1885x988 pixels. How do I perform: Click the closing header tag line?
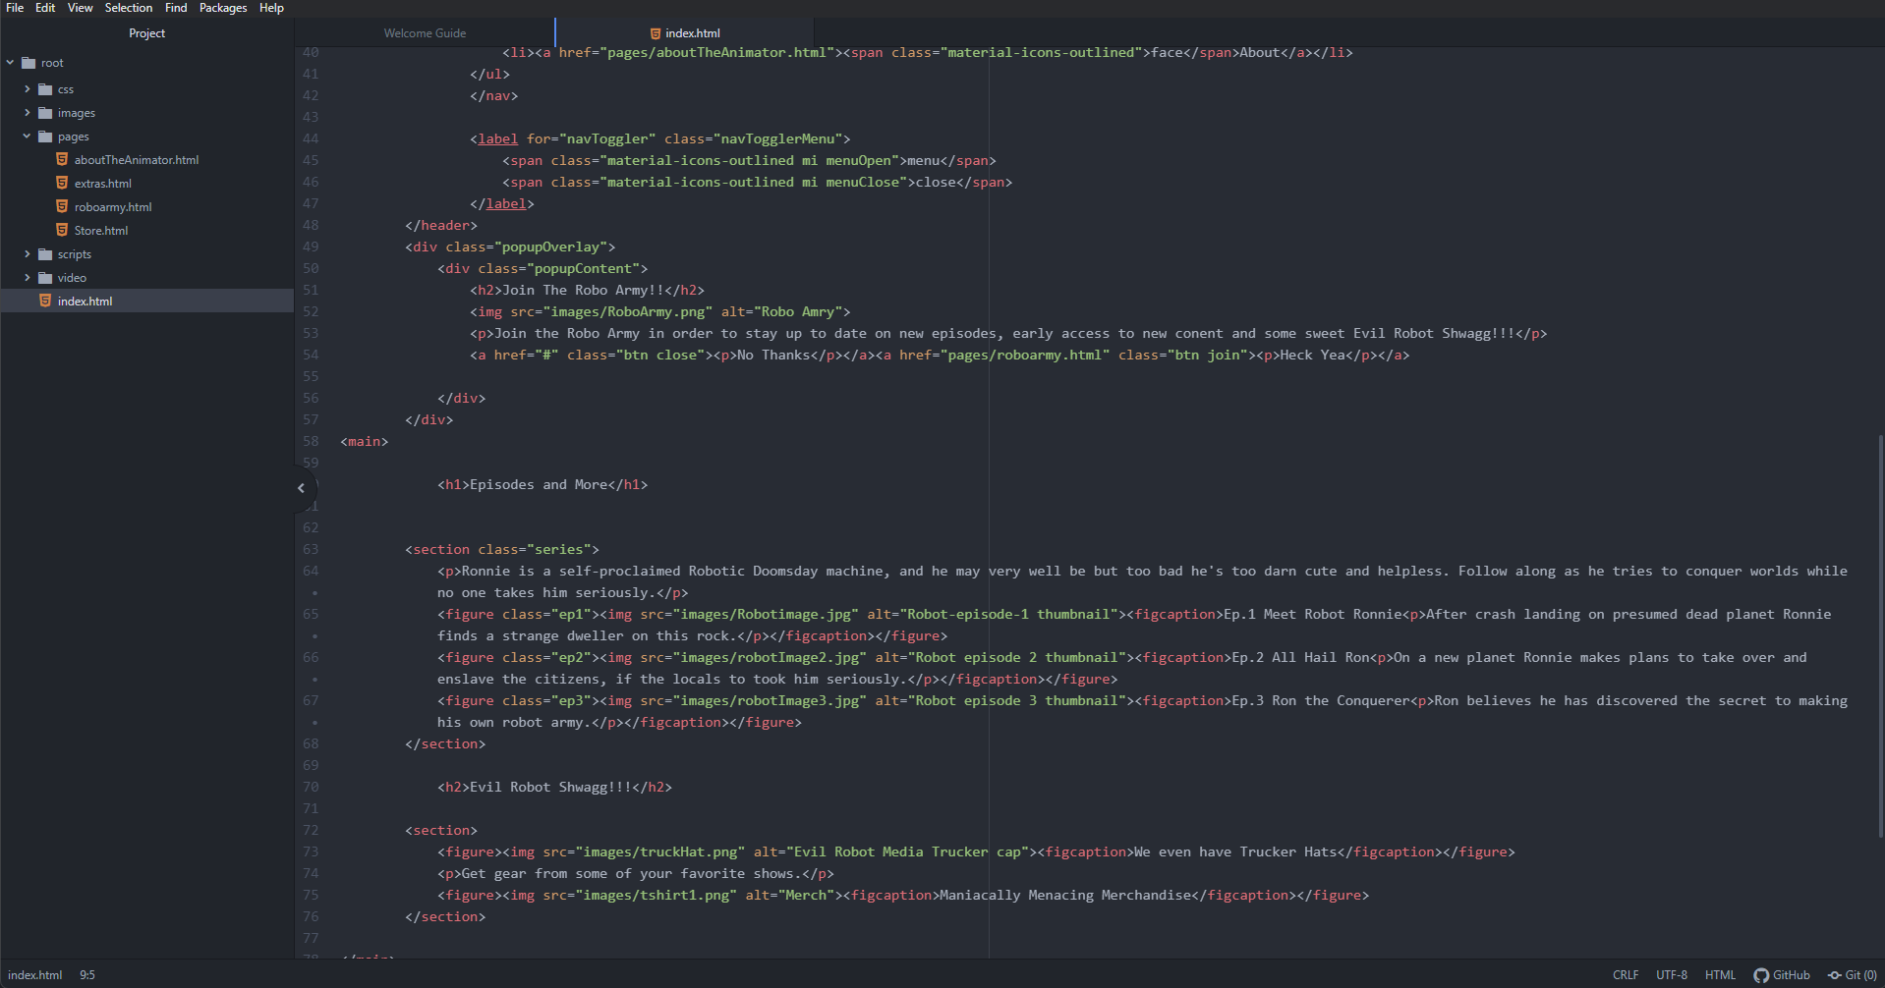[440, 225]
